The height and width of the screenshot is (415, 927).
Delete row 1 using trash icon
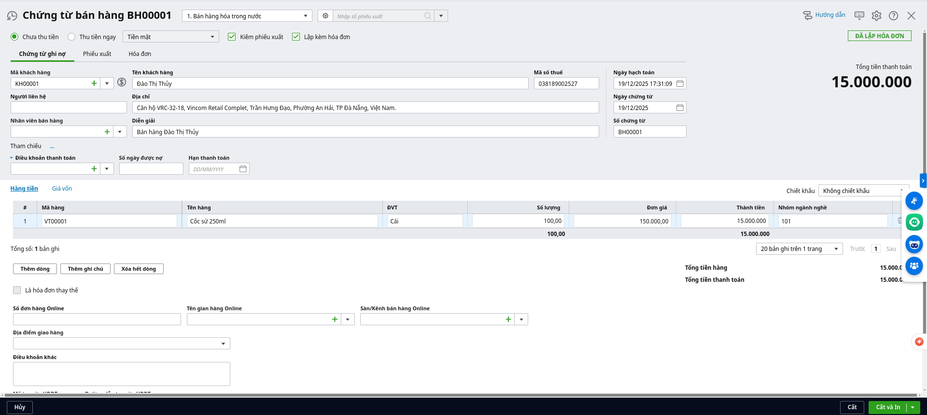(x=899, y=221)
